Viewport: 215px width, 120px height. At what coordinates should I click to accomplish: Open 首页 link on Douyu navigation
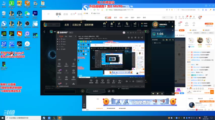(116, 18)
